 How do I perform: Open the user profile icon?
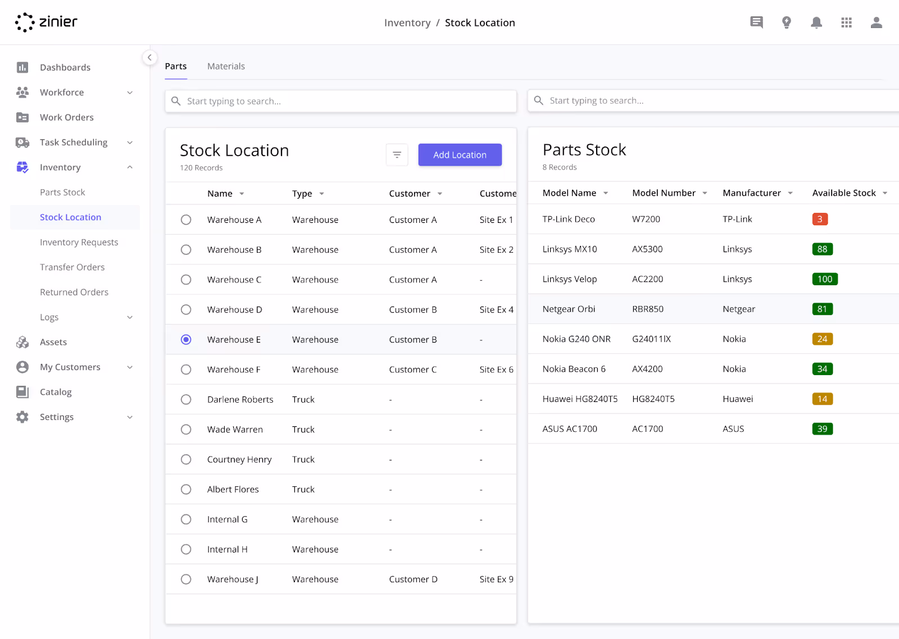877,22
